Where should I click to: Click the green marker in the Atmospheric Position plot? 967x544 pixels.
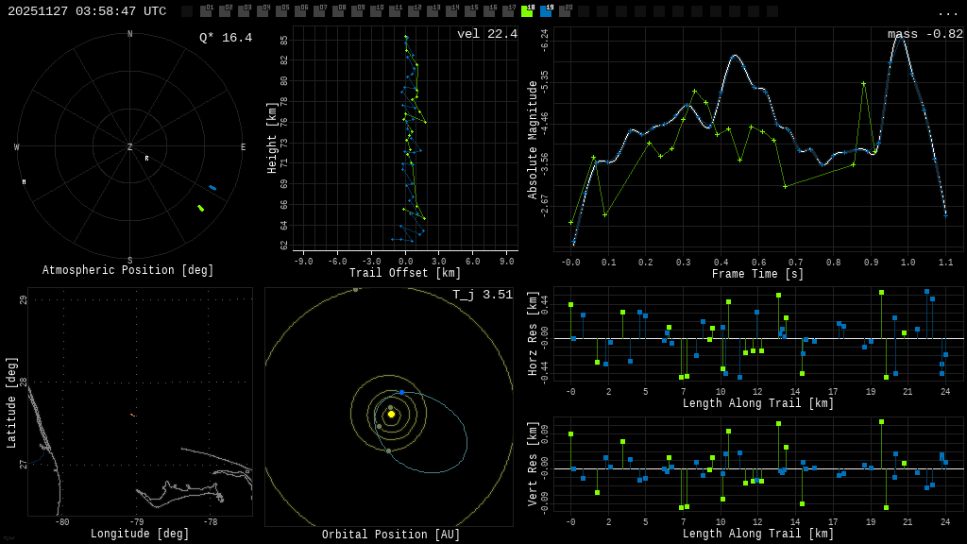[x=200, y=208]
